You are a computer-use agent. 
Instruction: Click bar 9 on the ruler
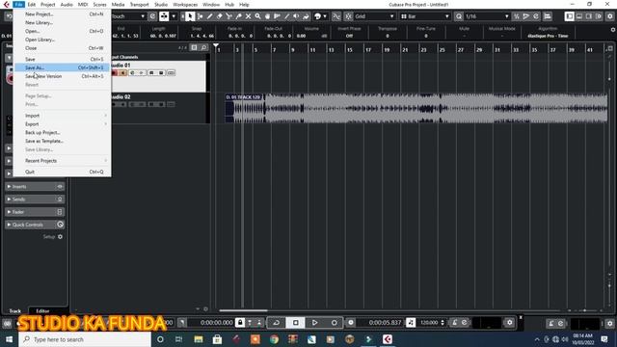pyautogui.click(x=292, y=49)
